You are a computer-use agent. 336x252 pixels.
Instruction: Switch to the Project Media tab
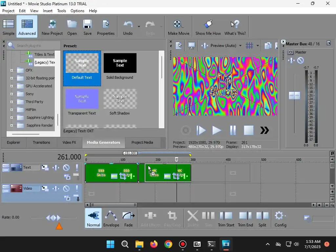142,142
